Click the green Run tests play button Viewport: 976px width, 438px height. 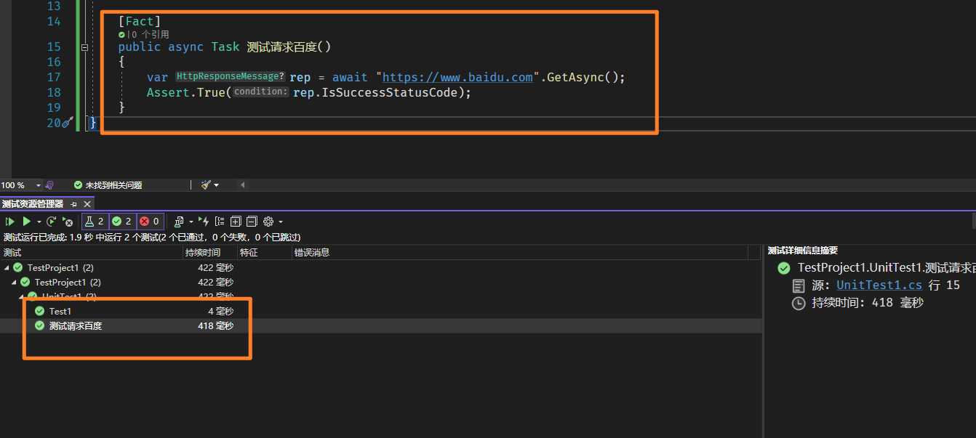click(26, 222)
